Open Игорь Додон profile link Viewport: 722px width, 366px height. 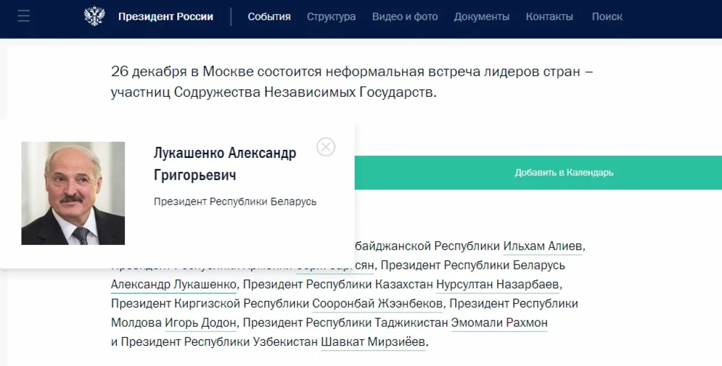[x=200, y=323]
